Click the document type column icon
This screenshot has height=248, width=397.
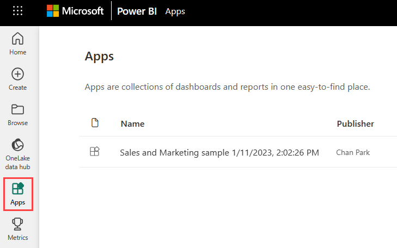tap(95, 122)
